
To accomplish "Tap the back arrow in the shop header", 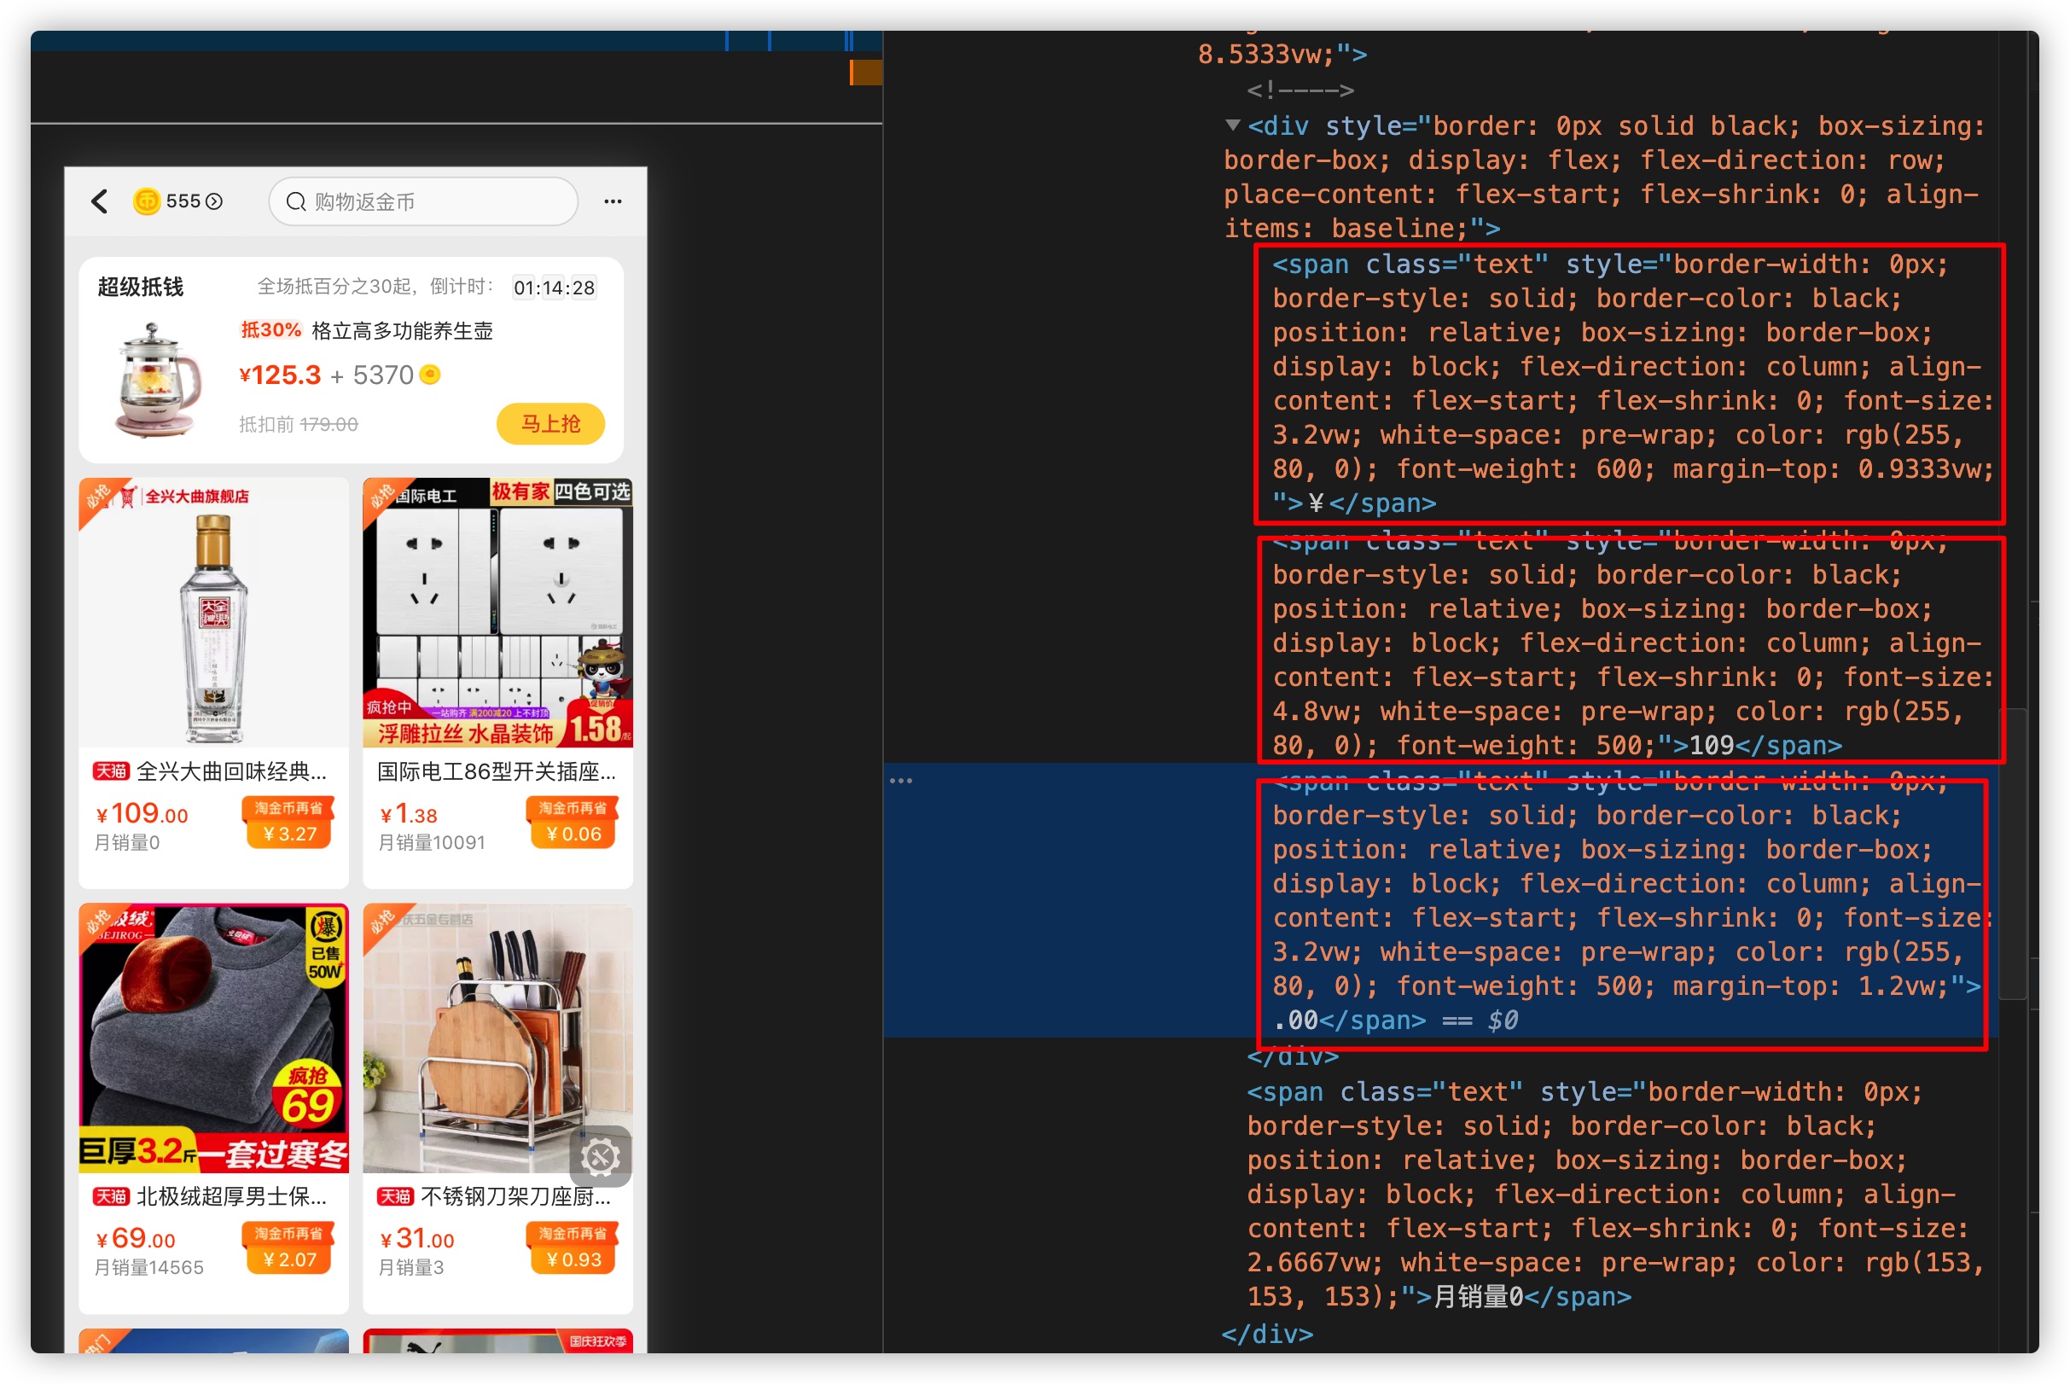I will click(x=100, y=202).
